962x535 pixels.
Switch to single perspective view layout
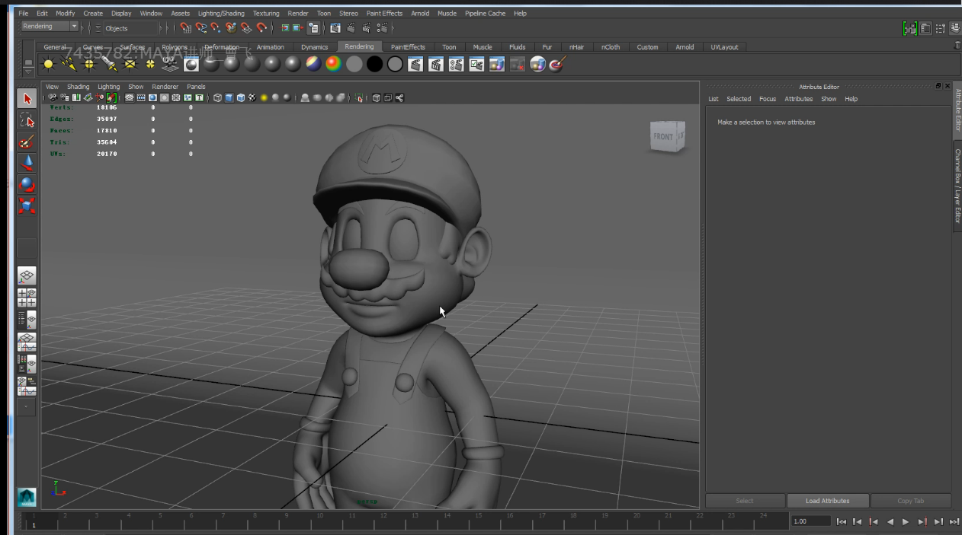pos(27,275)
